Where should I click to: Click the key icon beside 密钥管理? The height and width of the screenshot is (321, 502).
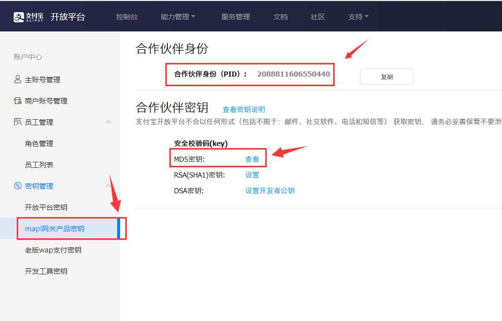pos(18,186)
